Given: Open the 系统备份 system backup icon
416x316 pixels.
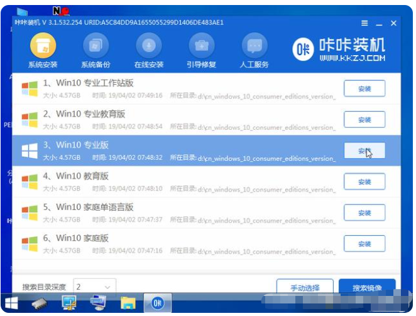Looking at the screenshot, I should (96, 45).
